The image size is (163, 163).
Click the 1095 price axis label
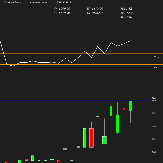pos(154,113)
